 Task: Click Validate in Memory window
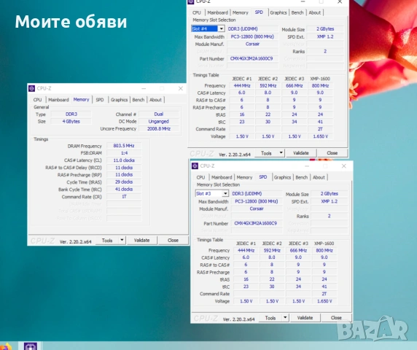coord(141,241)
